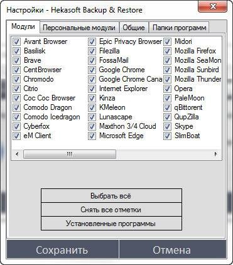Close the Настройки window
Viewport: 233px width, 265px height.
[x=212, y=7]
